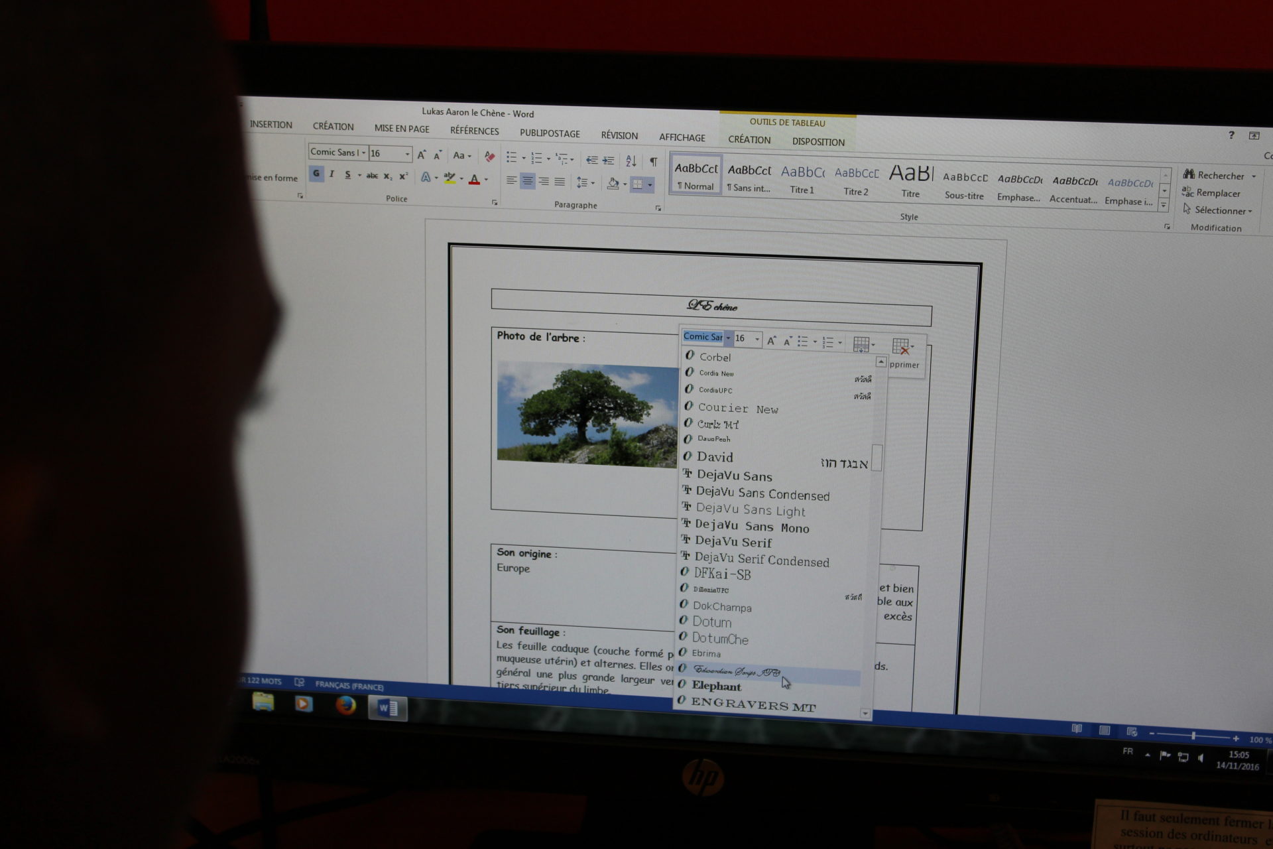
Task: Click the Sélectionner button
Action: coord(1218,210)
